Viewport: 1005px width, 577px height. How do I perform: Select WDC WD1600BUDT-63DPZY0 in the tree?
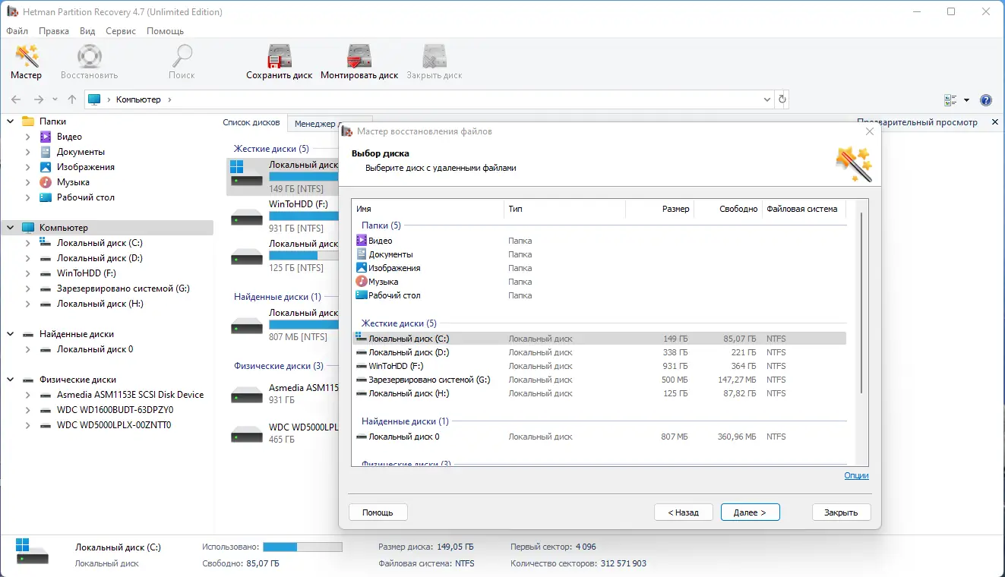[x=115, y=410]
